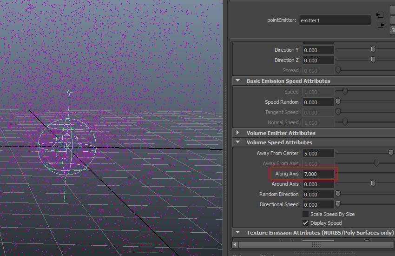Click the Around Axis slider handle
The height and width of the screenshot is (256, 395).
point(373,184)
